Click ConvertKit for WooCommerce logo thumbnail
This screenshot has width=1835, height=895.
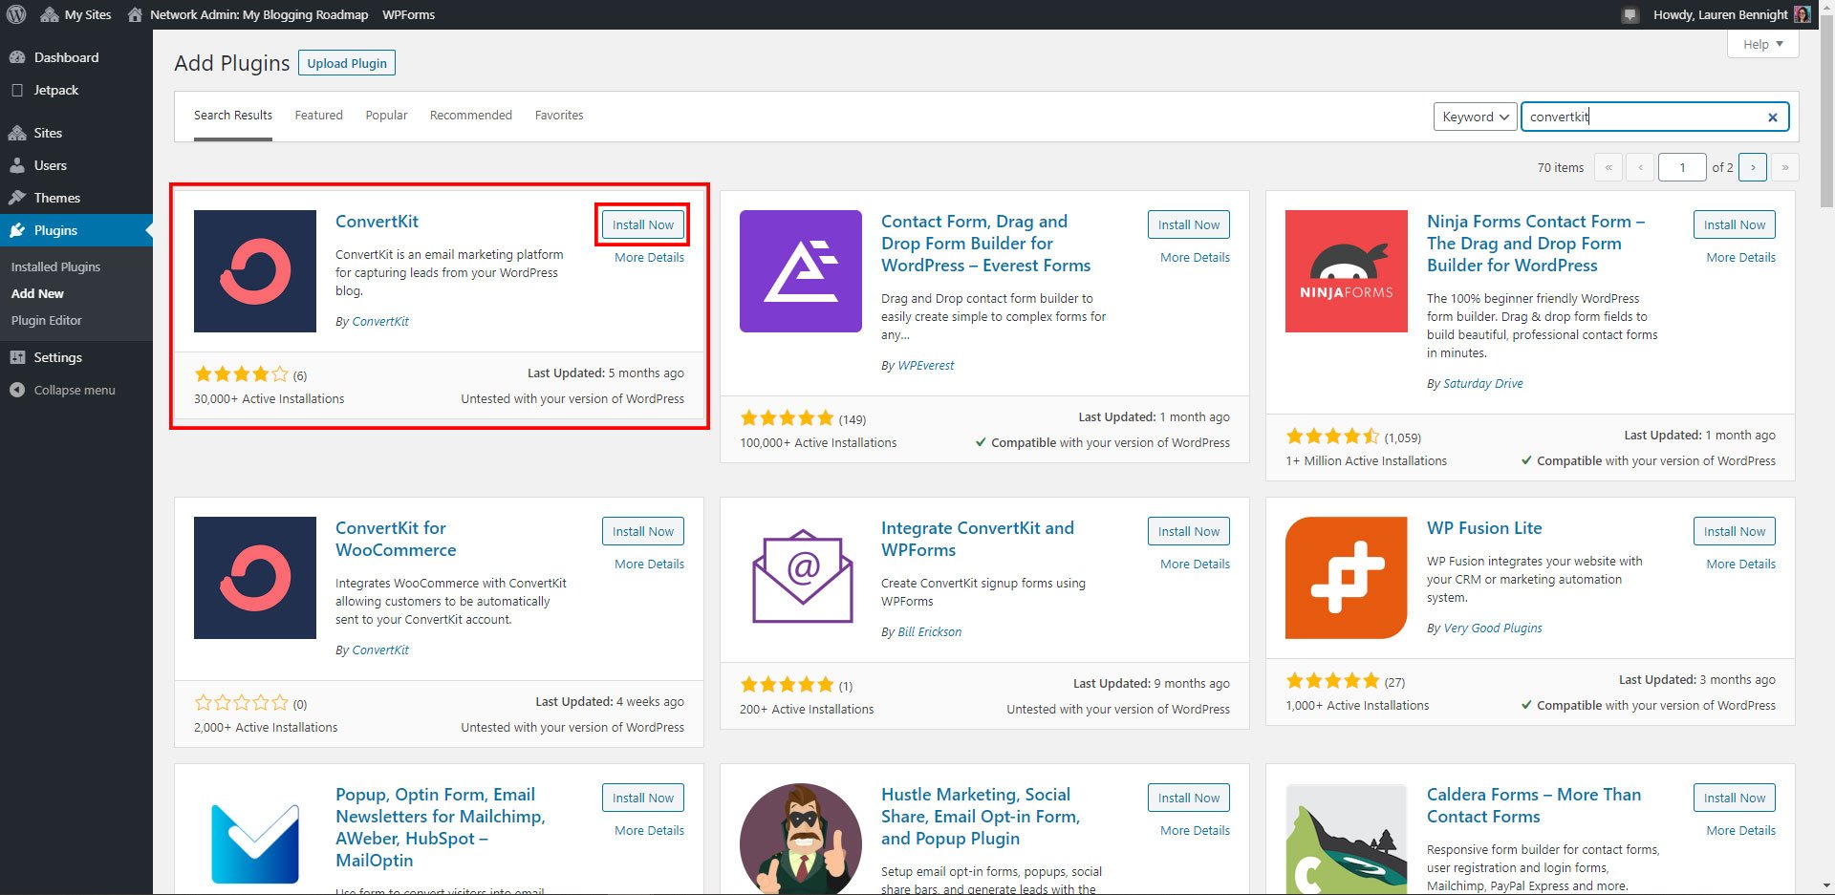coord(255,578)
